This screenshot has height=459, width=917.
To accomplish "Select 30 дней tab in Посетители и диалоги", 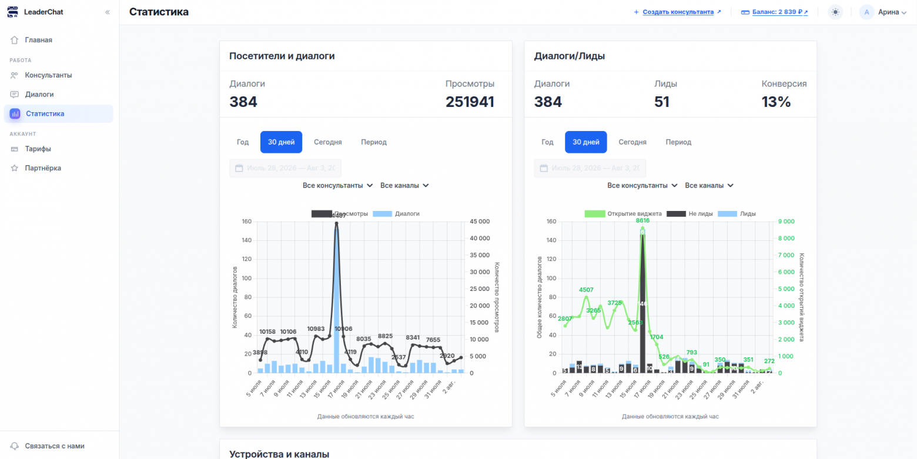I will 281,142.
